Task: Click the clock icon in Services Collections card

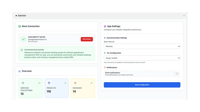Action: [23, 83]
